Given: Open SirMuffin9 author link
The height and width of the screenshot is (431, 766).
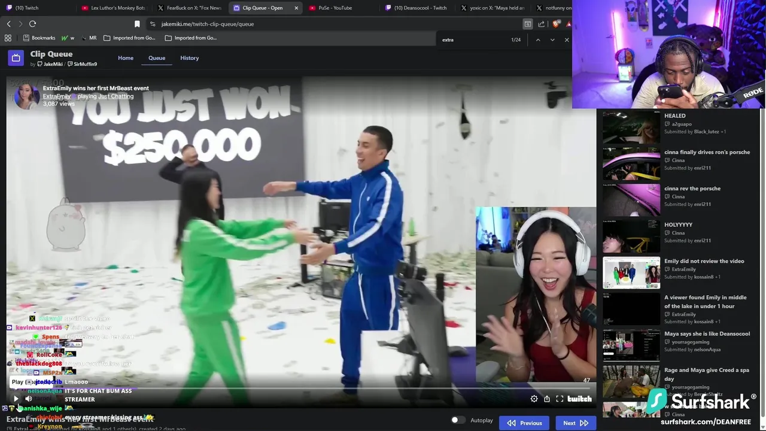Looking at the screenshot, I should point(83,64).
